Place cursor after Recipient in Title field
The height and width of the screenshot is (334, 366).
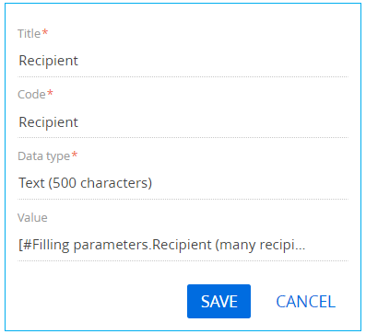click(79, 61)
